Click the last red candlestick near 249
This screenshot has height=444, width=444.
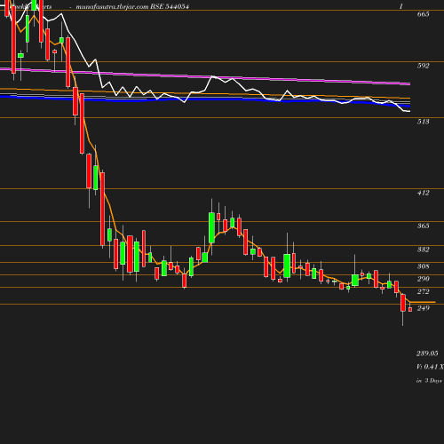coord(410,309)
